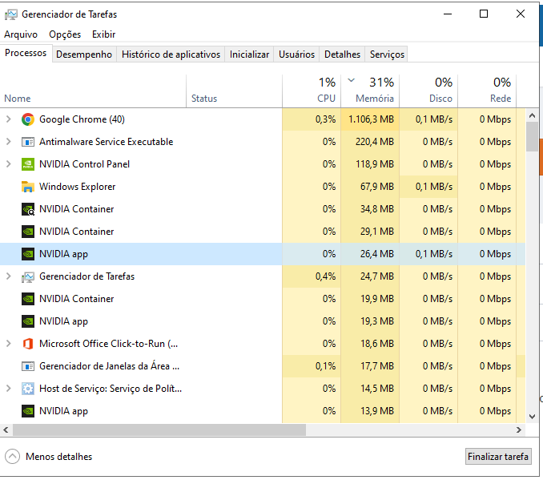Click the 17,7 MB memory value
The image size is (543, 484).
click(x=376, y=366)
